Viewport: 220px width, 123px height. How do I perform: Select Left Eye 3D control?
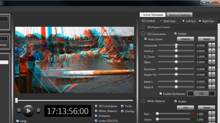coord(183,21)
